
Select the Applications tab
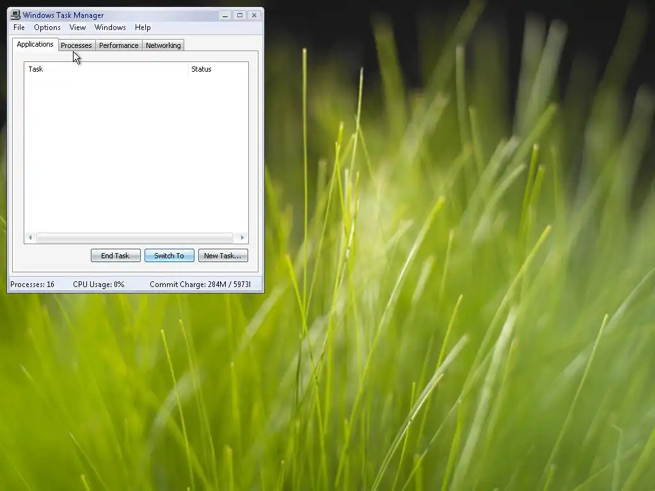tap(35, 44)
